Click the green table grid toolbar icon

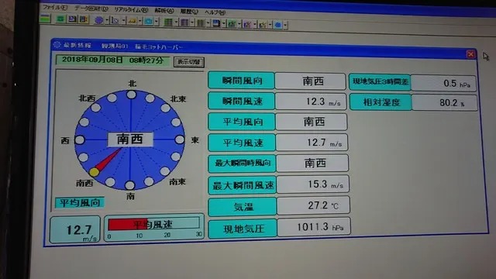pos(169,22)
